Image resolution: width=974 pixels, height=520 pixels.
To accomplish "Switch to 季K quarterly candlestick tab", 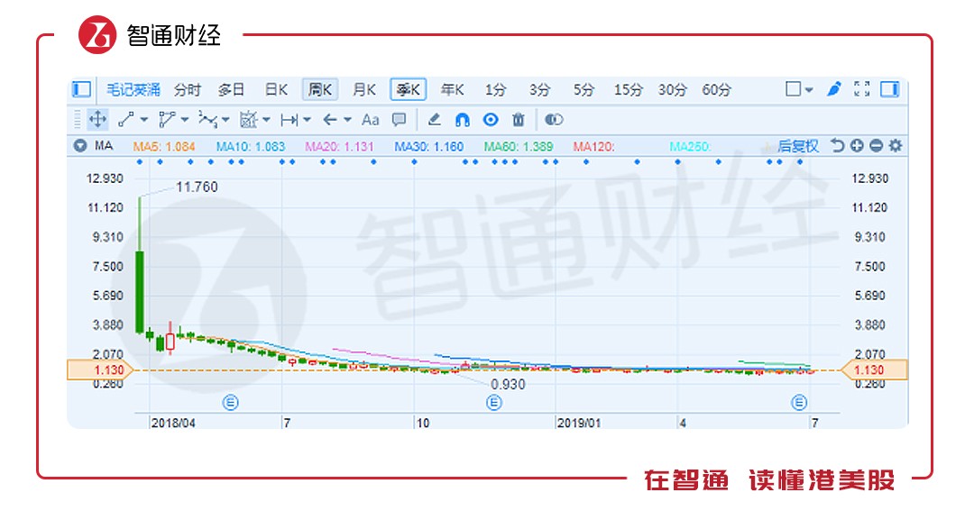I will click(409, 90).
